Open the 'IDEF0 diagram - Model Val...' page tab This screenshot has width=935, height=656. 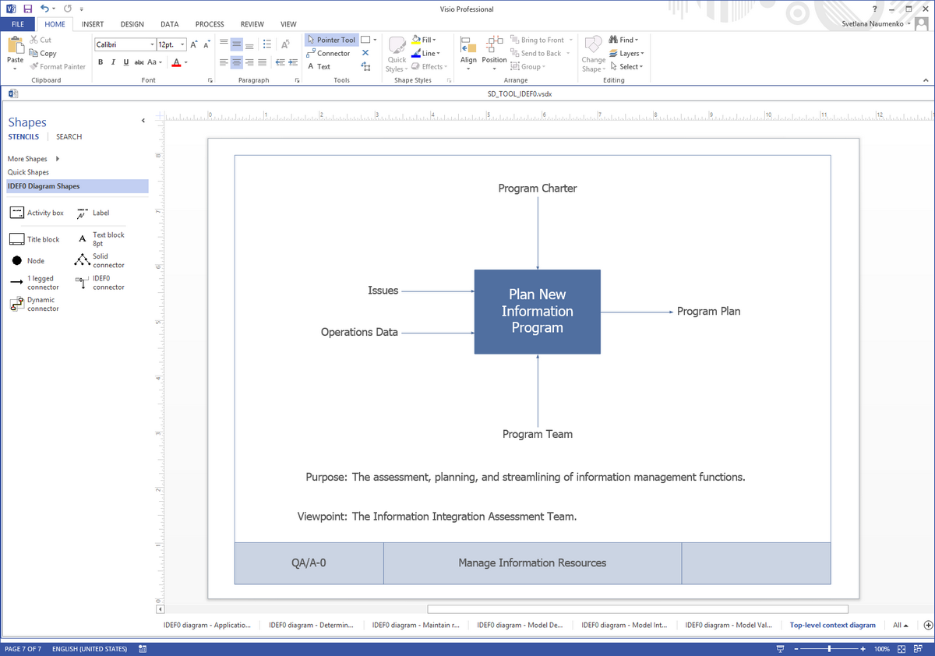point(729,625)
